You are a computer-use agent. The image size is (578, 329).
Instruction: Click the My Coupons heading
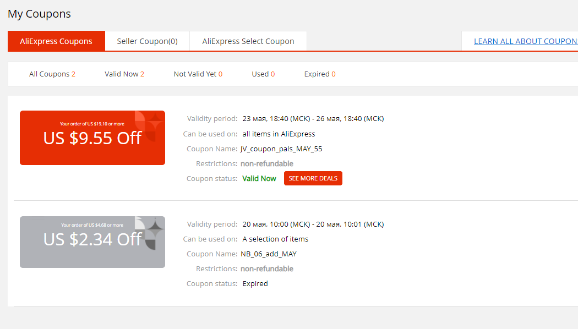39,14
